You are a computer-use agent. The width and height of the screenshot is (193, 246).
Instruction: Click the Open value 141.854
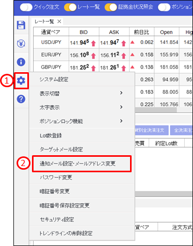point(169,42)
